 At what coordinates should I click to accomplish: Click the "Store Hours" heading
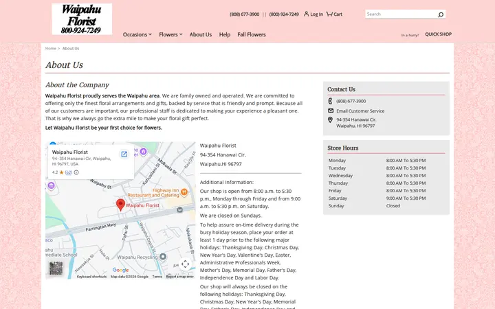[x=343, y=148]
